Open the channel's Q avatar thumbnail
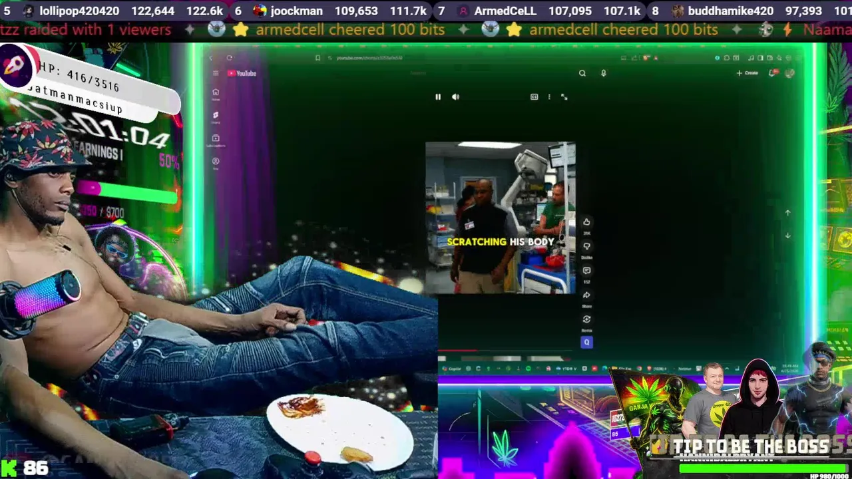Image resolution: width=852 pixels, height=479 pixels. pos(586,342)
